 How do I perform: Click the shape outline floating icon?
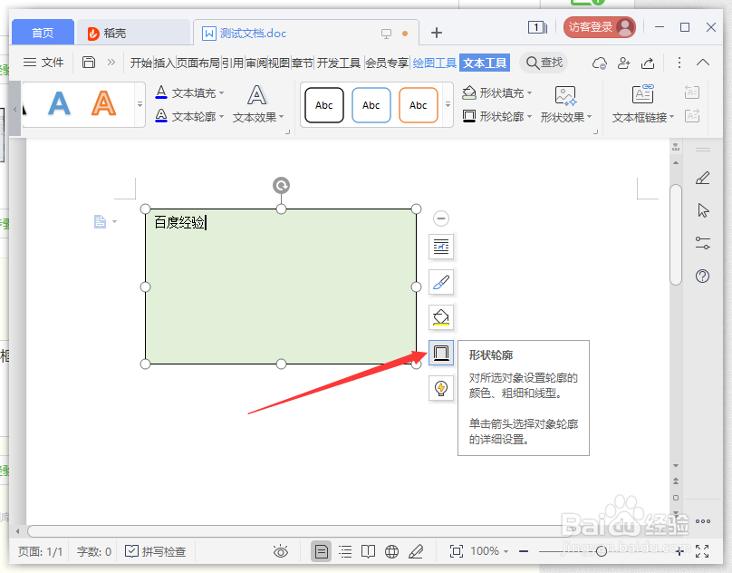441,353
